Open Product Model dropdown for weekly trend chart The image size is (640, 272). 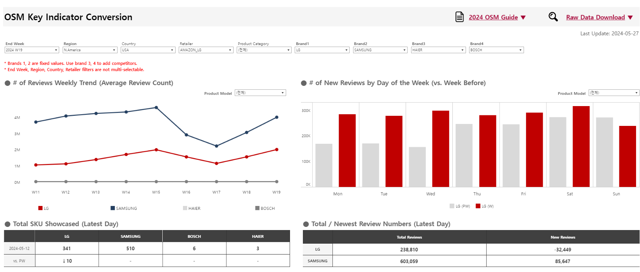pos(283,93)
